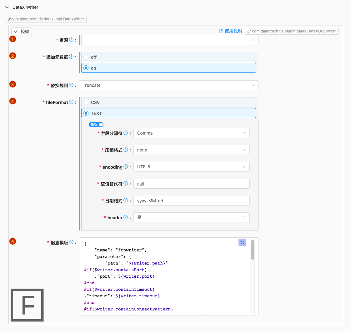Screen dimensions: 351x332
Task: Select the on radio for 添加元数据
Action: (x=168, y=68)
